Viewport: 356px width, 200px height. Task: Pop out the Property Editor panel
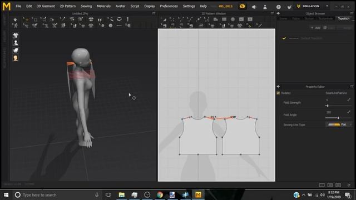(x=352, y=87)
